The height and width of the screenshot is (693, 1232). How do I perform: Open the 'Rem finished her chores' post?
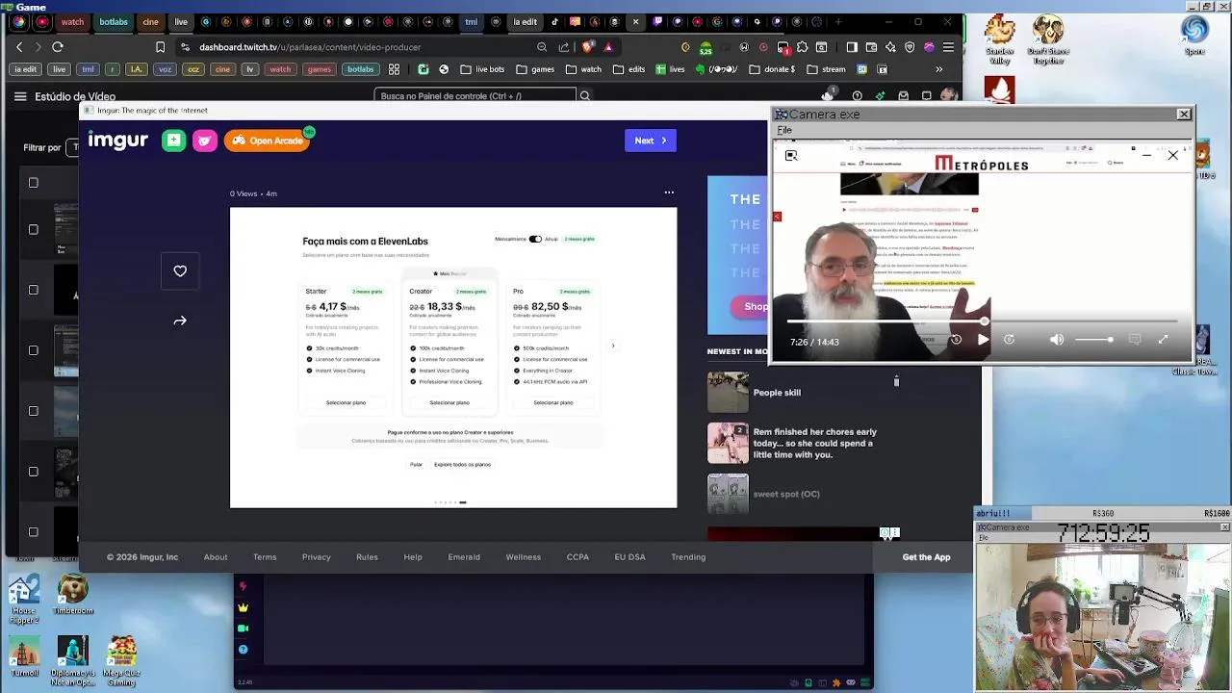tap(814, 444)
